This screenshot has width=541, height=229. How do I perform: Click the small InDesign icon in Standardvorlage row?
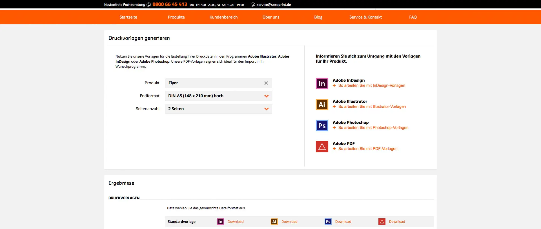(x=220, y=222)
